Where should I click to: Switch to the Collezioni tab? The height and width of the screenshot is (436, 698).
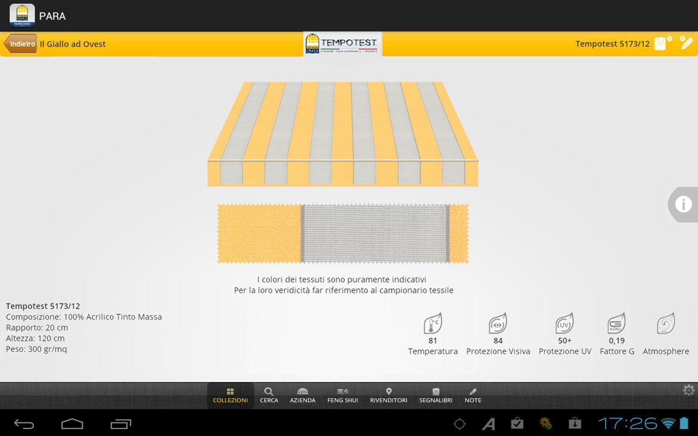[x=230, y=395]
